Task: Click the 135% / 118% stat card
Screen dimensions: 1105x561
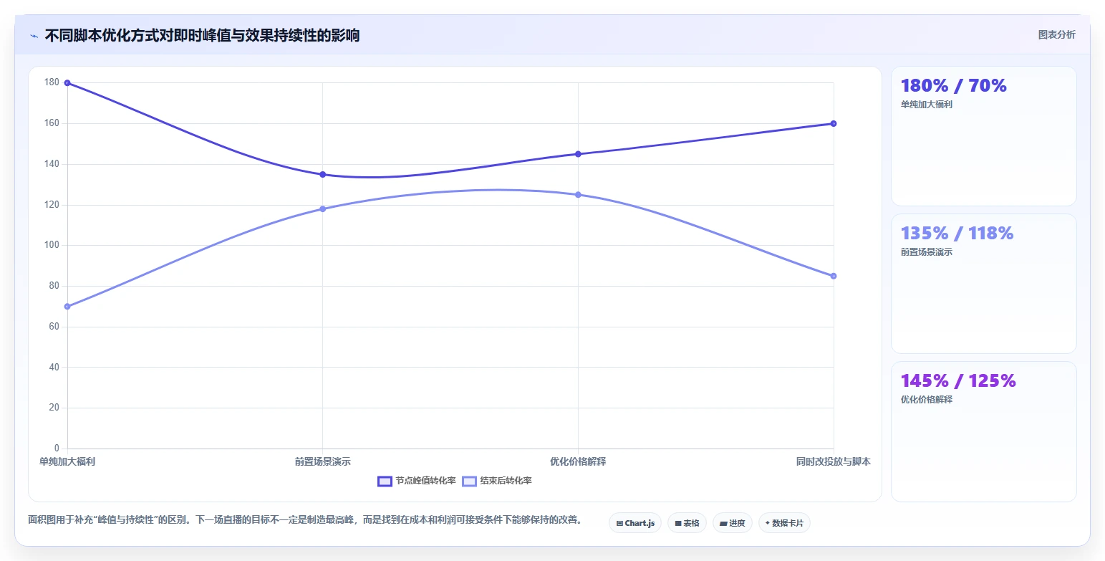Action: [984, 284]
